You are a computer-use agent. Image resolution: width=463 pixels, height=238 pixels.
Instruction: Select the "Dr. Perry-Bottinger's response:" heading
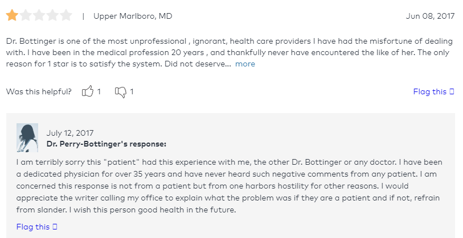click(106, 144)
